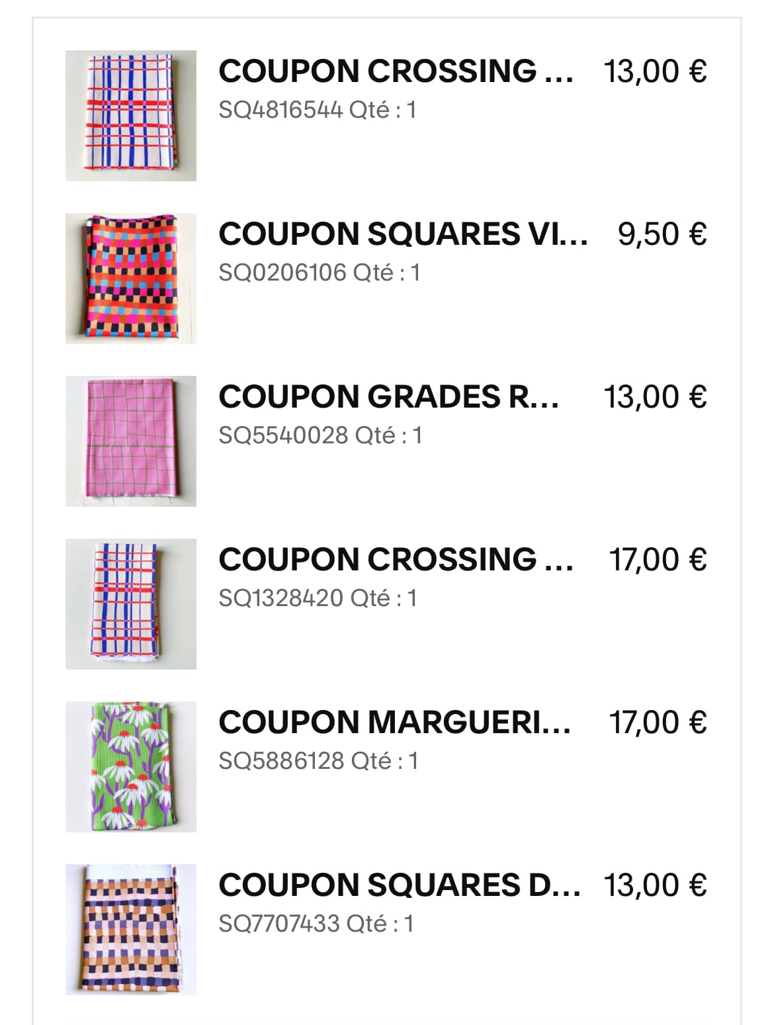The image size is (774, 1025).
Task: Open the green daisy Marguerite fabric thumbnail
Action: [x=131, y=767]
